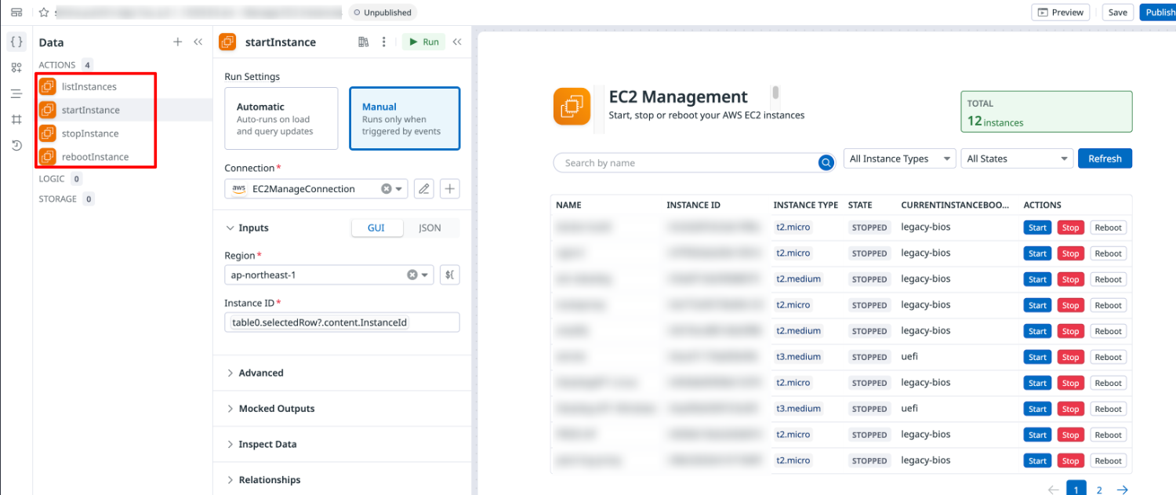Click the EC2 Management title text
The height and width of the screenshot is (495, 1176).
[x=678, y=97]
